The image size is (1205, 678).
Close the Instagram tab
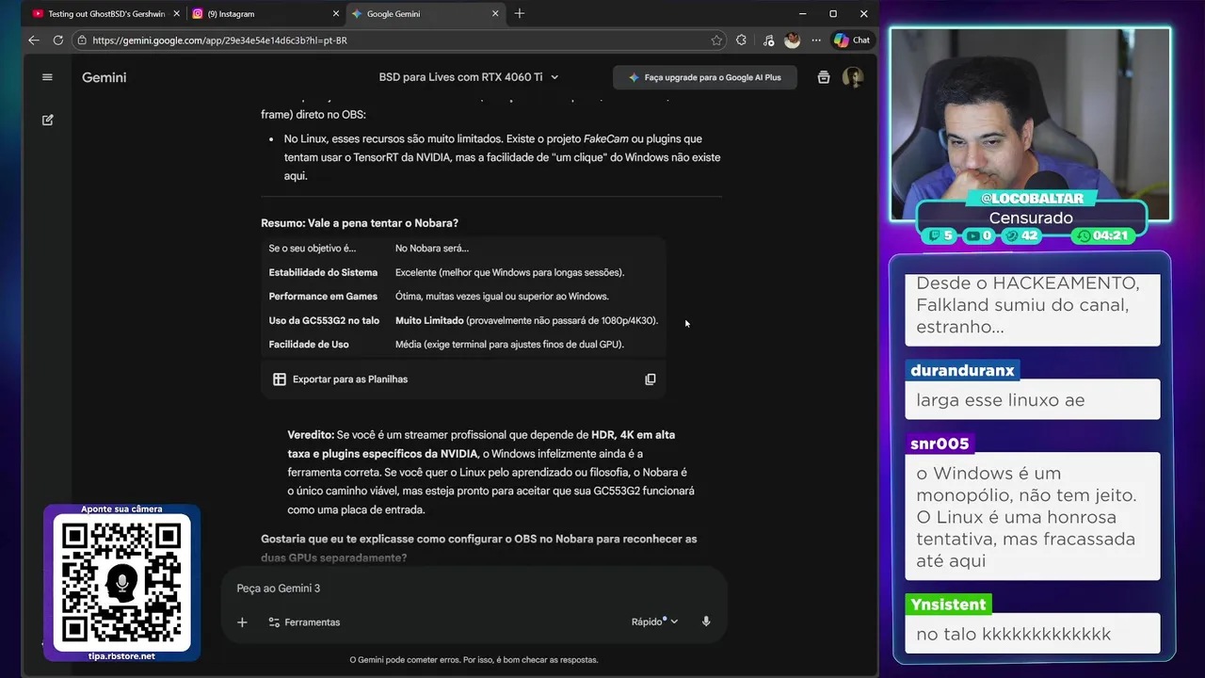(x=336, y=14)
